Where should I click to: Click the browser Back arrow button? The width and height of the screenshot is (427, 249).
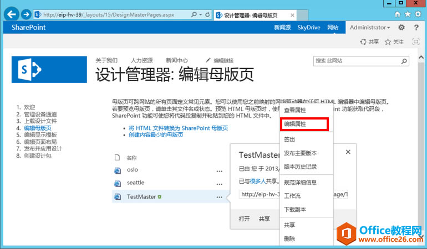tap(12, 14)
